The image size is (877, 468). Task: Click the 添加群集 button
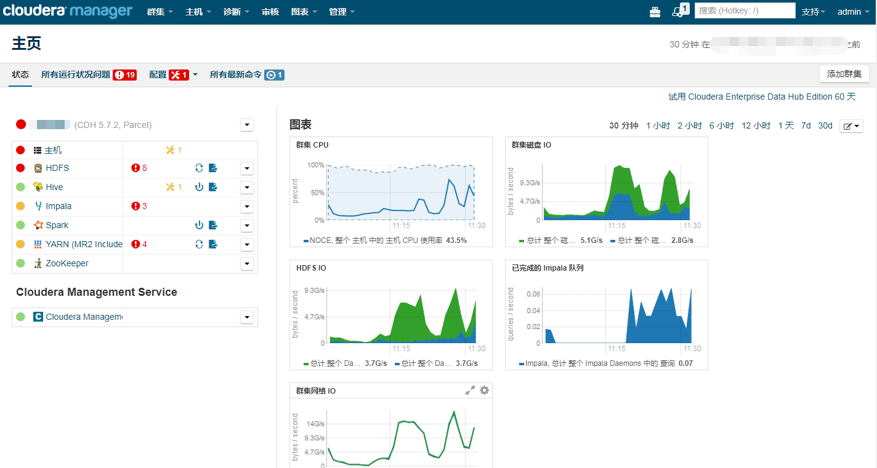844,74
